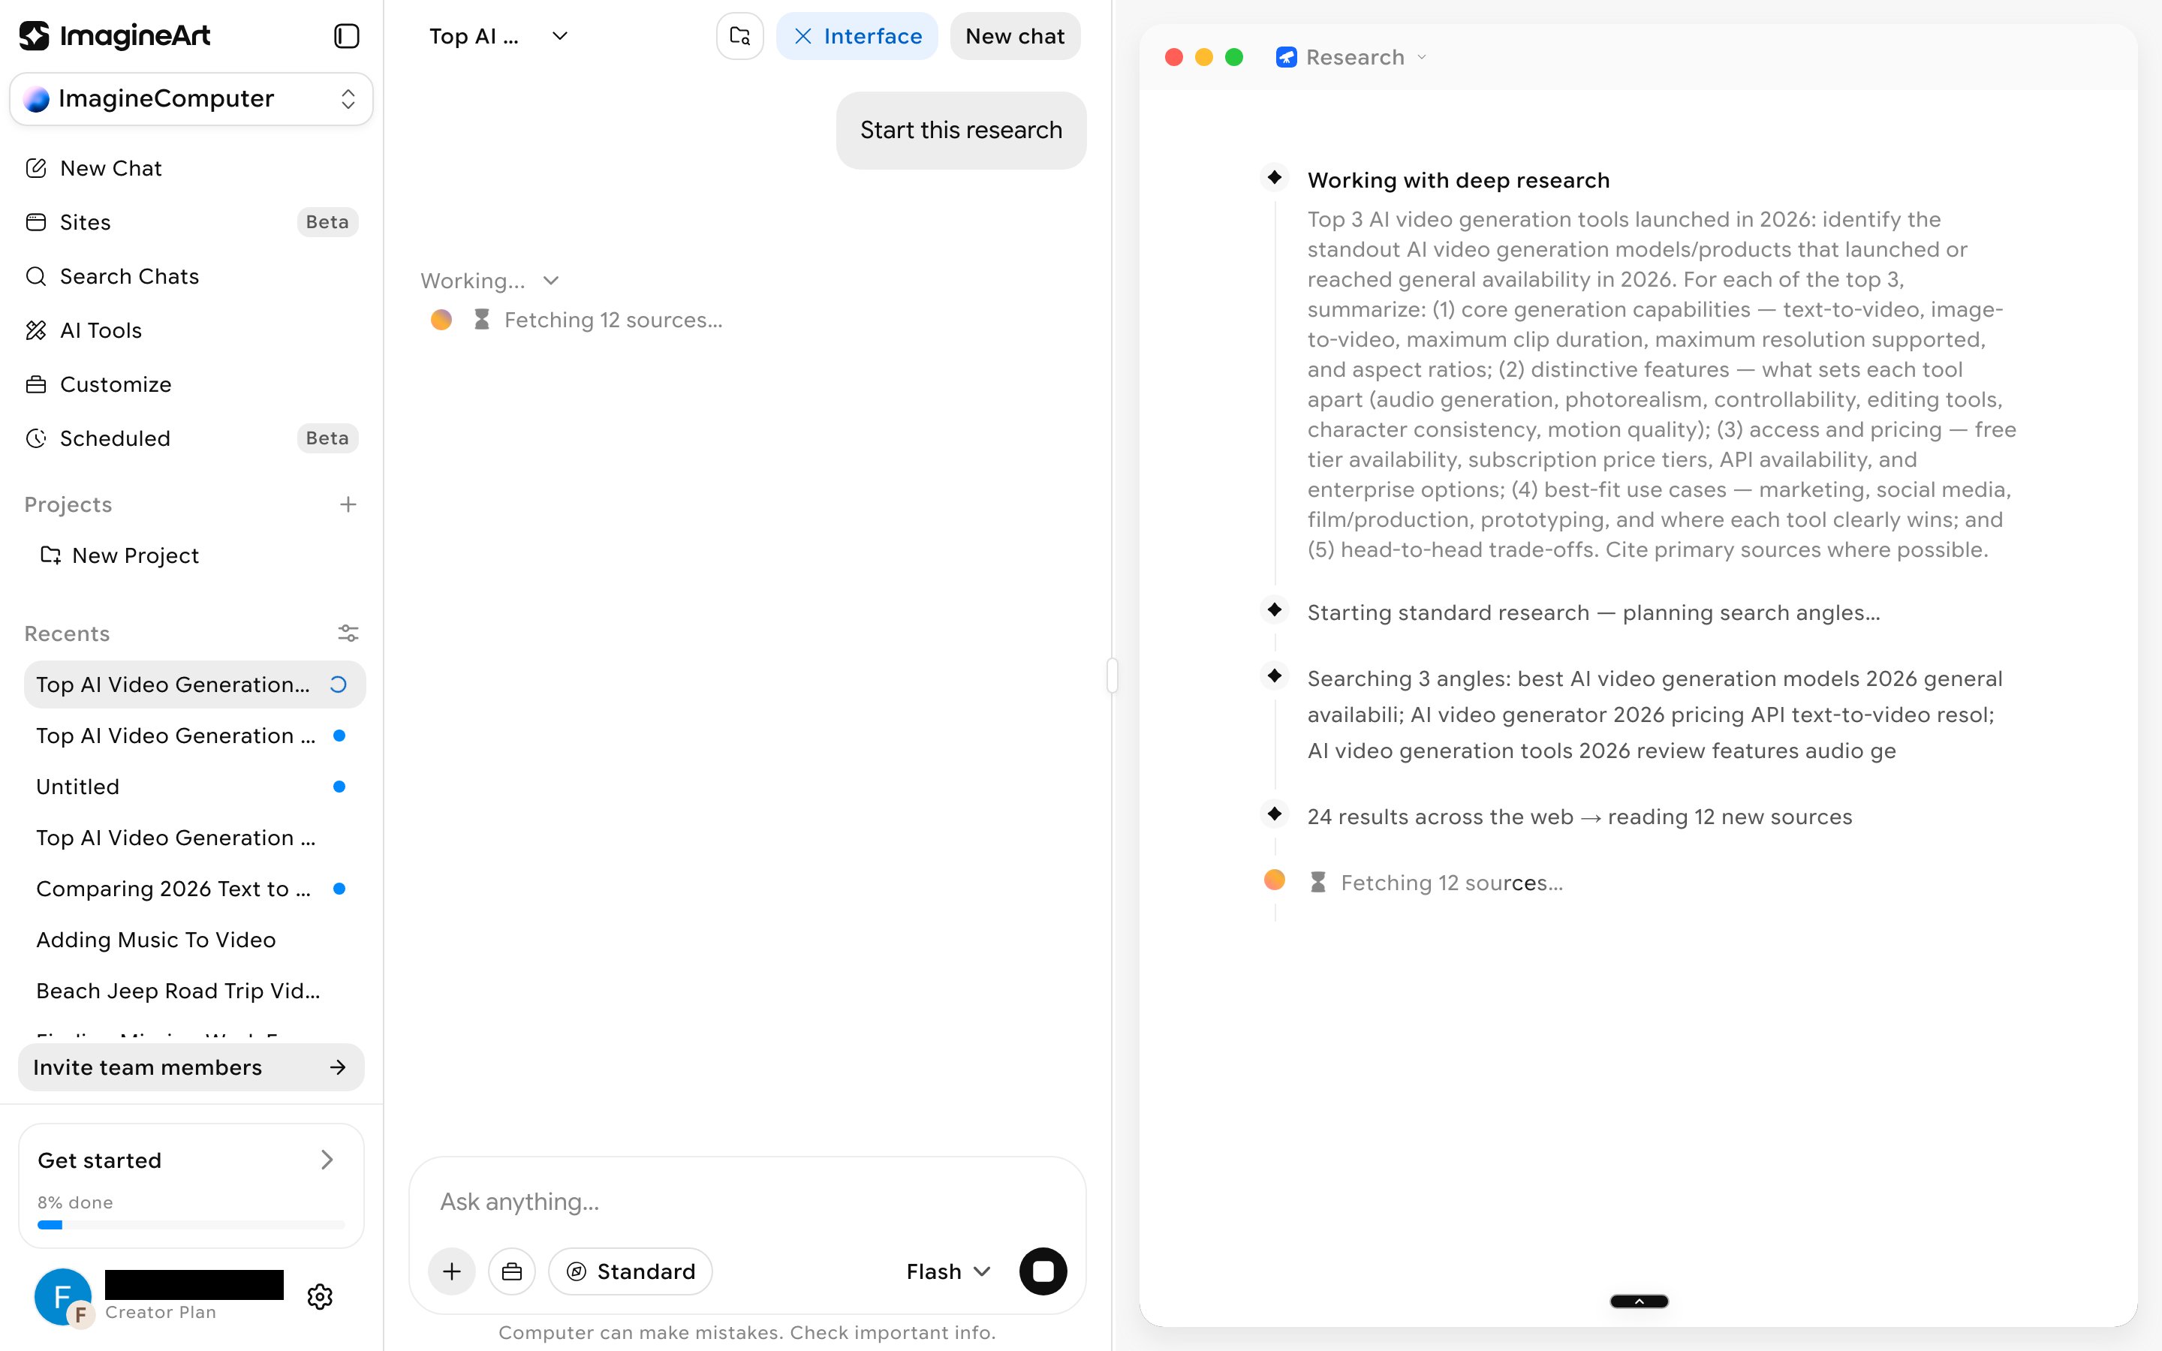Screen dimensions: 2162x1351
Task: Open Beach Jeep Road Trip chat
Action: 194,991
